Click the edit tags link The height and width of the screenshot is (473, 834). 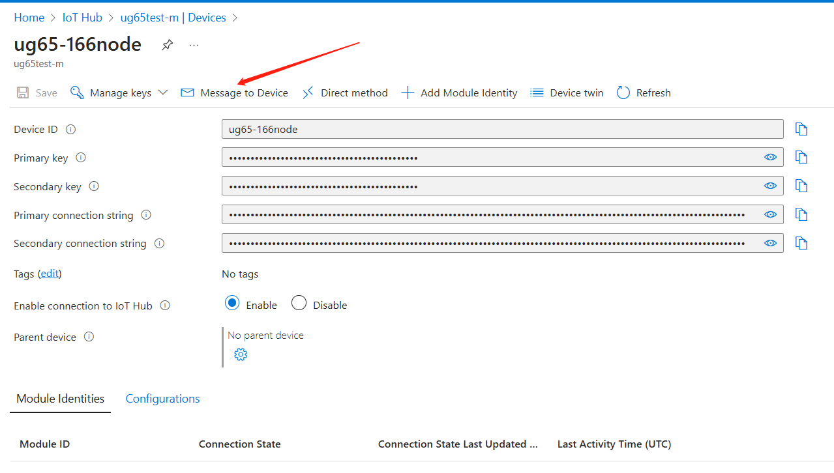(50, 274)
